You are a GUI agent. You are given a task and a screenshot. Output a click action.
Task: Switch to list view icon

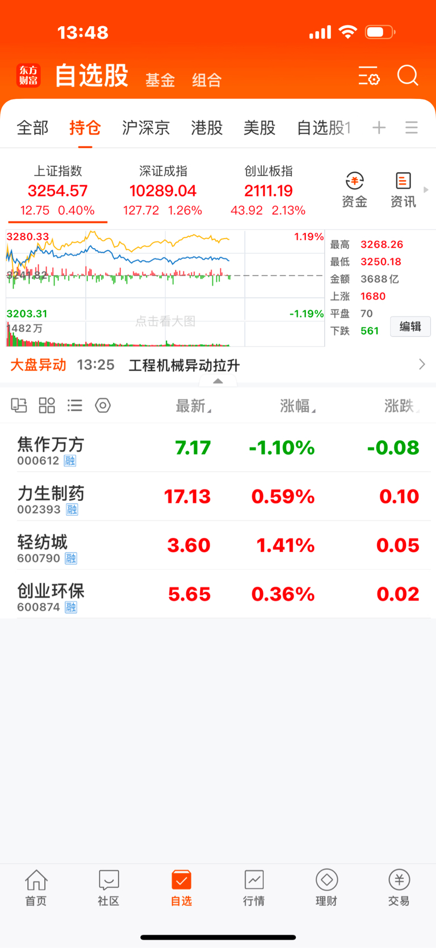[x=75, y=406]
